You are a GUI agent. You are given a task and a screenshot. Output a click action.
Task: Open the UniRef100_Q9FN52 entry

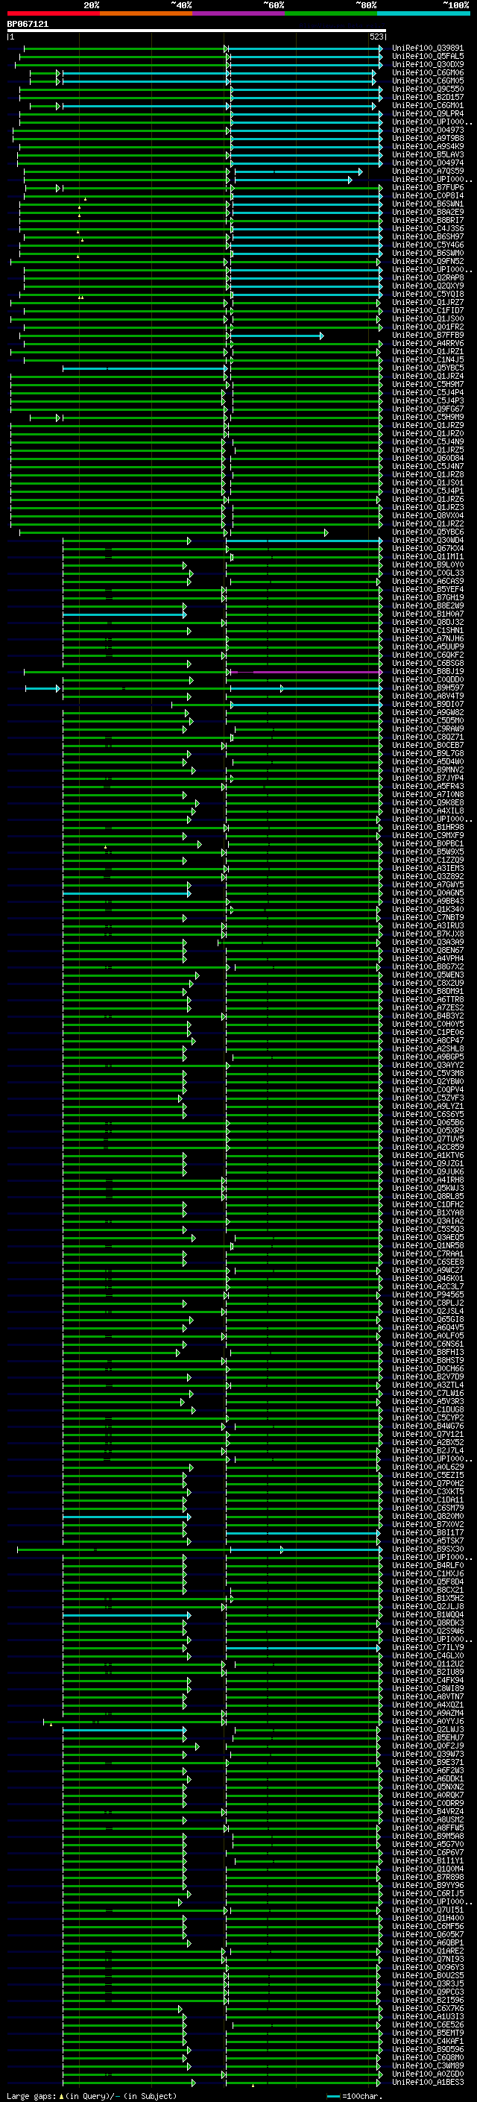point(428,261)
